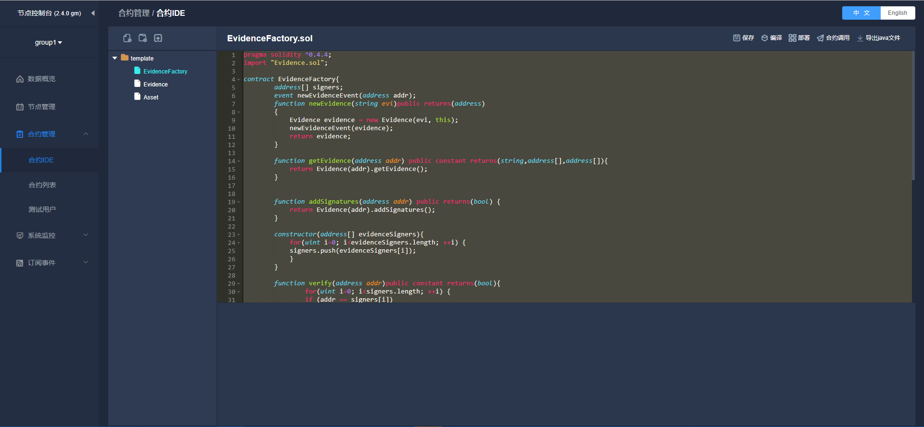Click the clipboard icon beside 合约管理
The height and width of the screenshot is (427, 924).
(x=20, y=134)
